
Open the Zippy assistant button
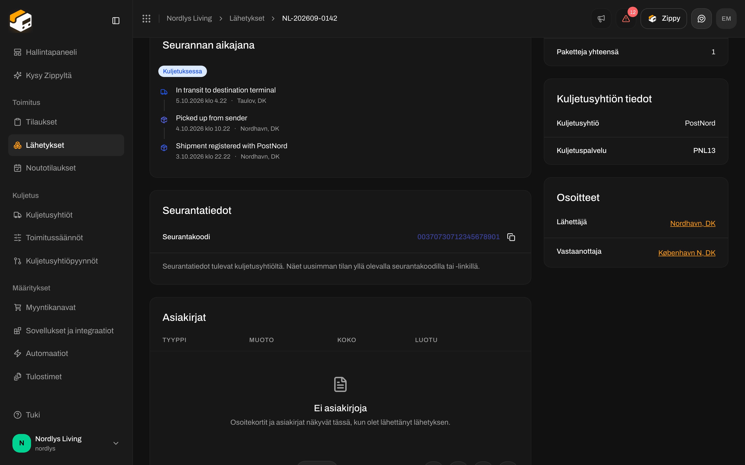[x=664, y=18]
